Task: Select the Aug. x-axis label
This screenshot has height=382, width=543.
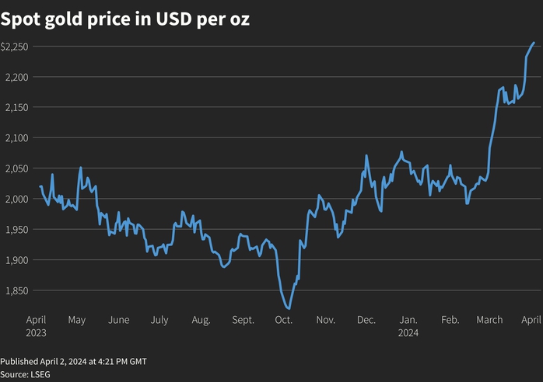Action: [201, 320]
